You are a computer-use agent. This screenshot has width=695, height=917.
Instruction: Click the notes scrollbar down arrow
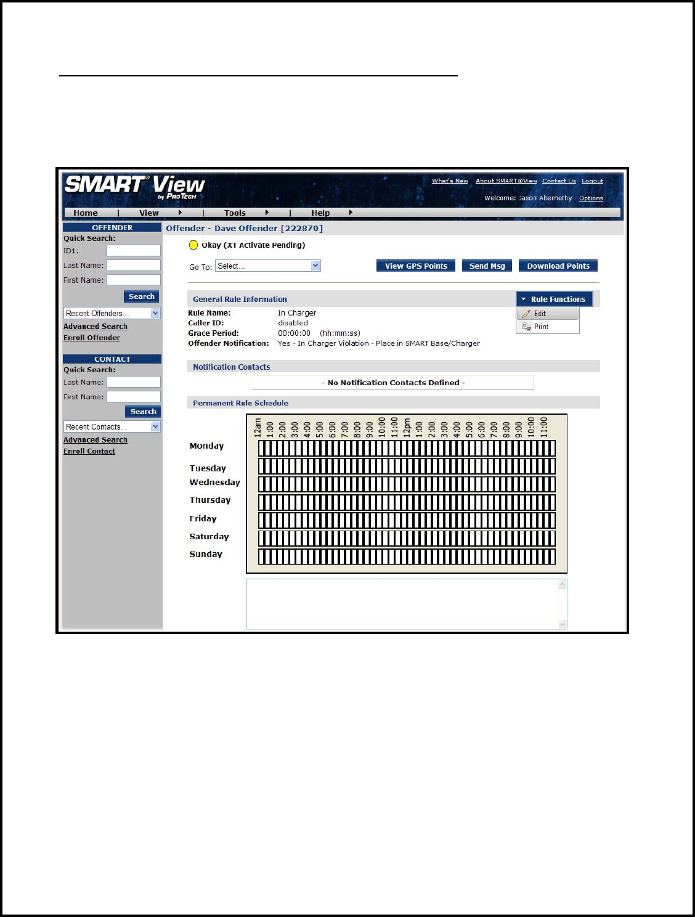click(563, 624)
